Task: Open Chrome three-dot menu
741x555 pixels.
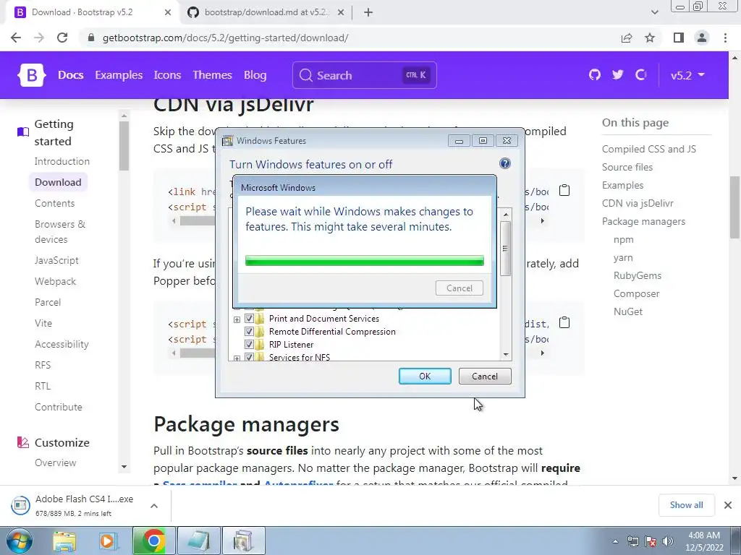Action: (x=725, y=38)
